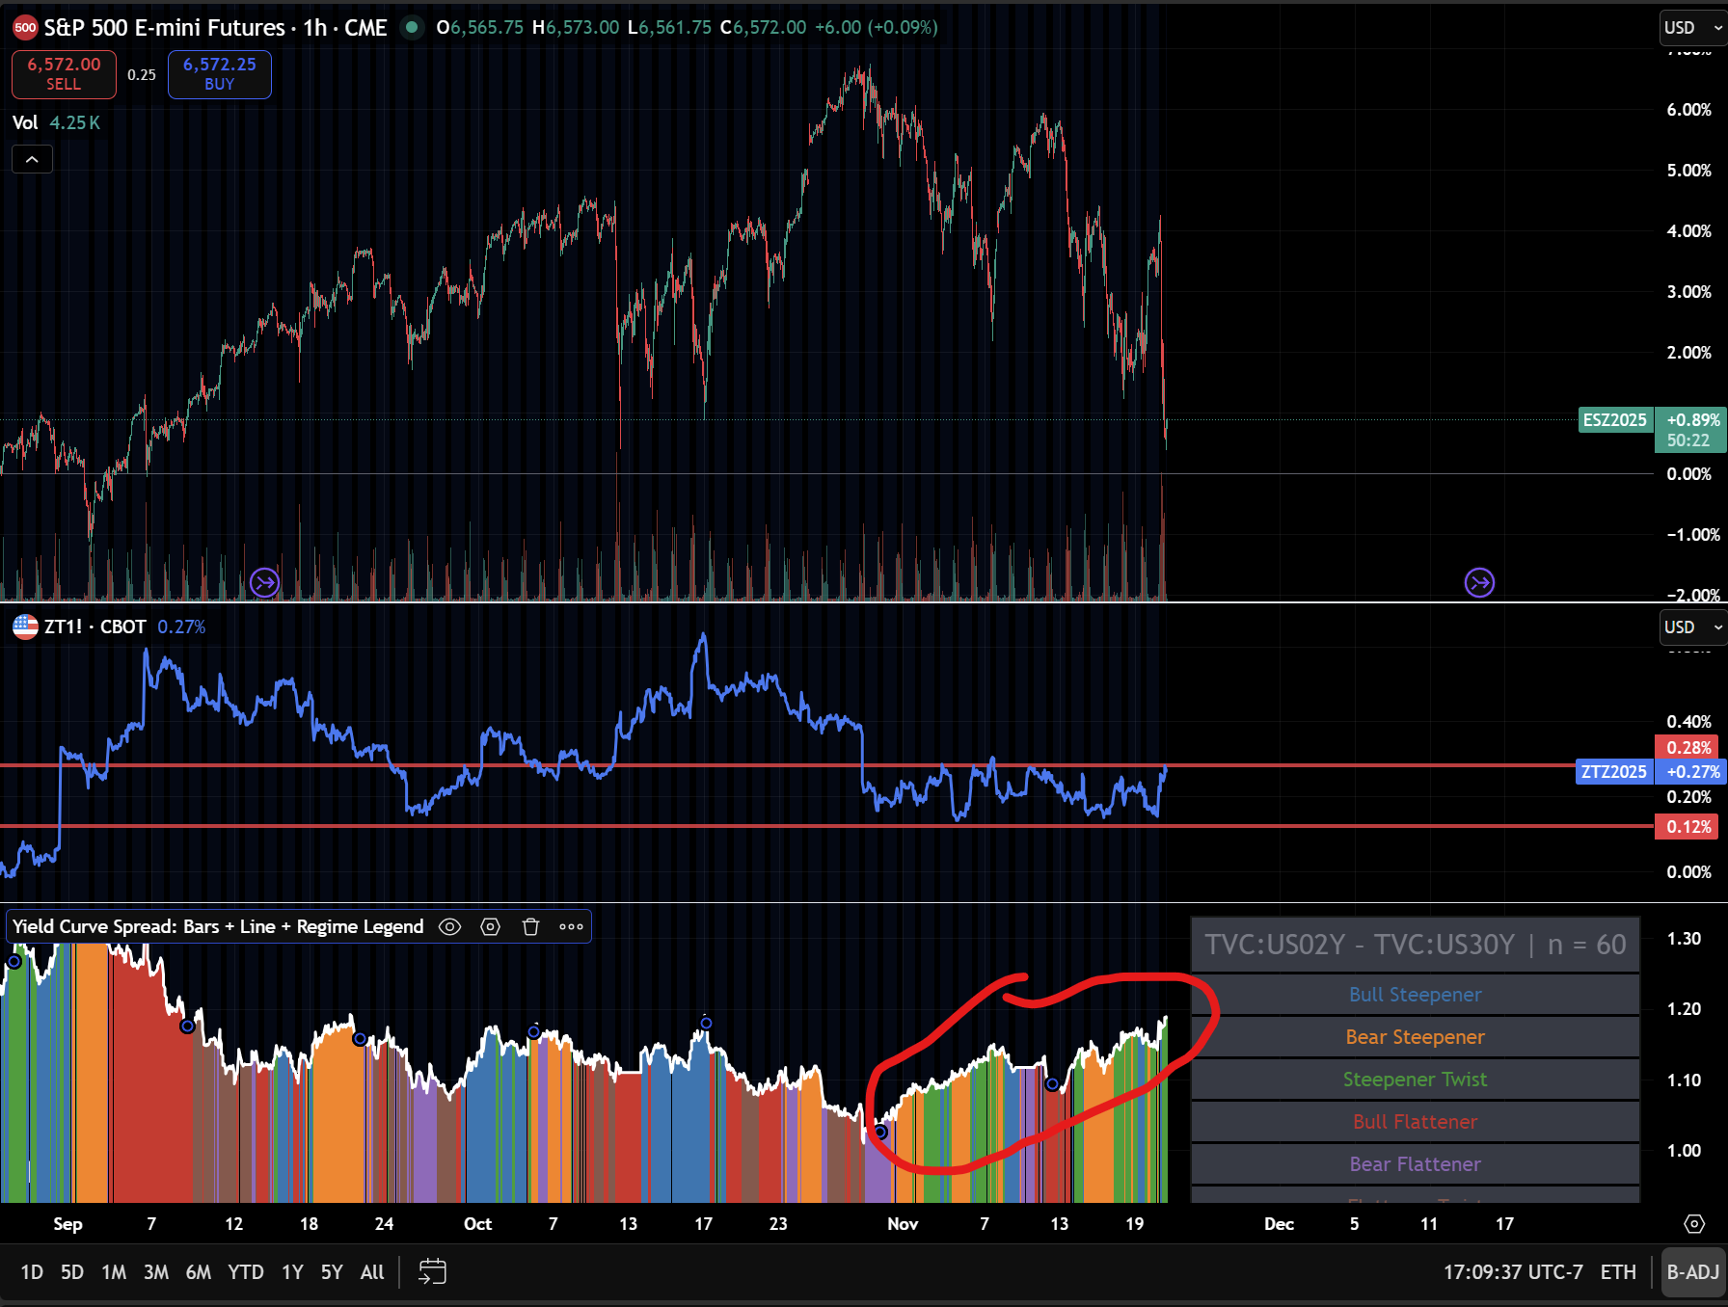Click the ESZ2025 price label on chart
The width and height of the screenshot is (1728, 1307).
click(1614, 420)
